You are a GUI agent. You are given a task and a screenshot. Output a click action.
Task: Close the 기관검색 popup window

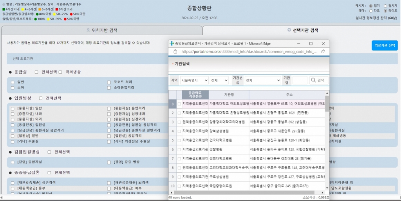pyautogui.click(x=323, y=43)
